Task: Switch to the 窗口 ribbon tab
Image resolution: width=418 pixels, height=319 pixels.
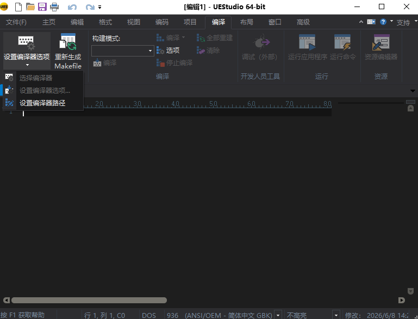Action: point(275,22)
